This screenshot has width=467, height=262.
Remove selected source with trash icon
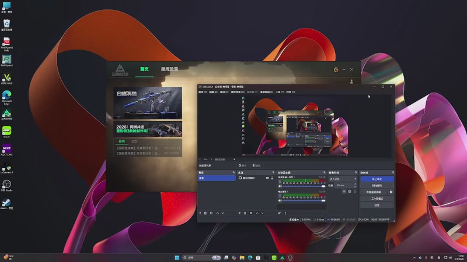coord(245,213)
